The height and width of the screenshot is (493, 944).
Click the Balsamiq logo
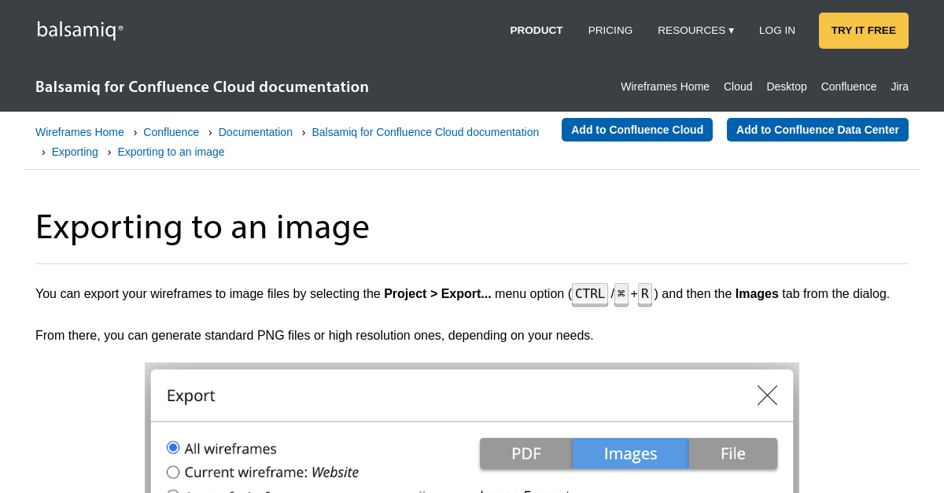click(79, 31)
